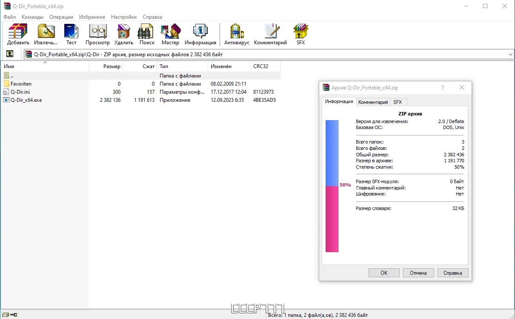Click the key icon in status bar
The height and width of the screenshot is (319, 515).
[13, 315]
